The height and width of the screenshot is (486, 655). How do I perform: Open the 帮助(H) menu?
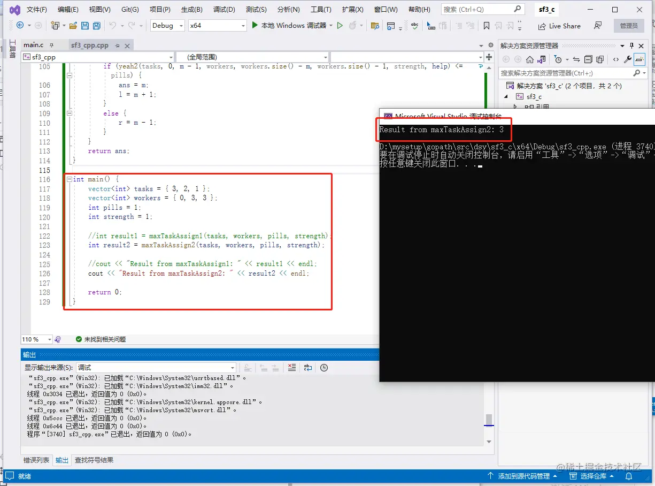(419, 10)
